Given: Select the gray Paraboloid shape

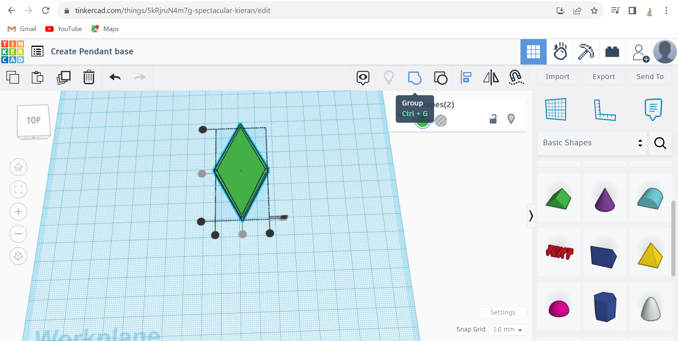Looking at the screenshot, I should 651,306.
